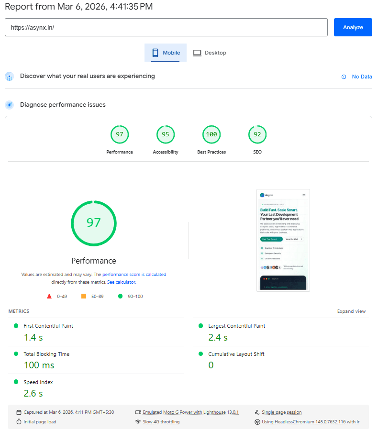The image size is (378, 431).
Task: Jump to SEO score gauge 92
Action: click(x=257, y=134)
